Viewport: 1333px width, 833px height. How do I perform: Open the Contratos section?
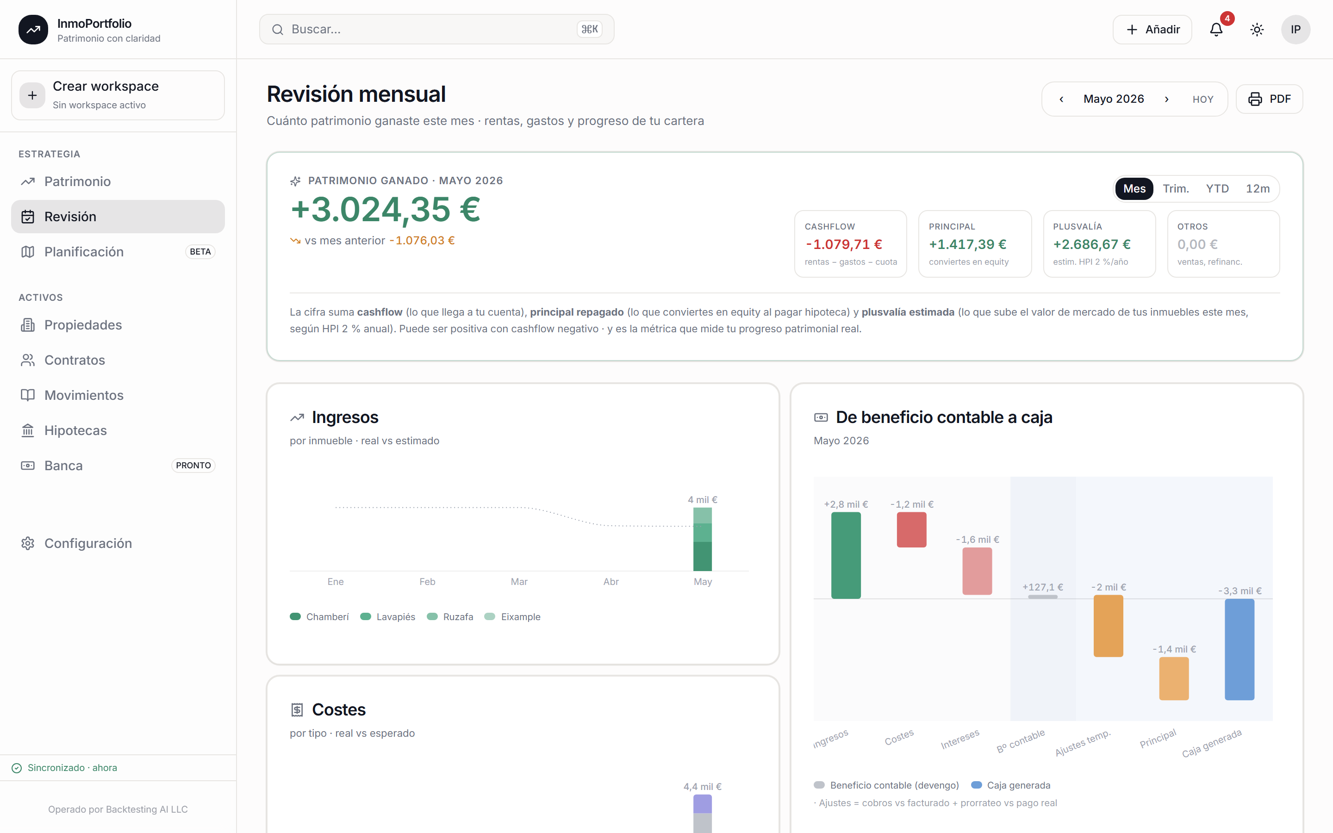(118, 361)
